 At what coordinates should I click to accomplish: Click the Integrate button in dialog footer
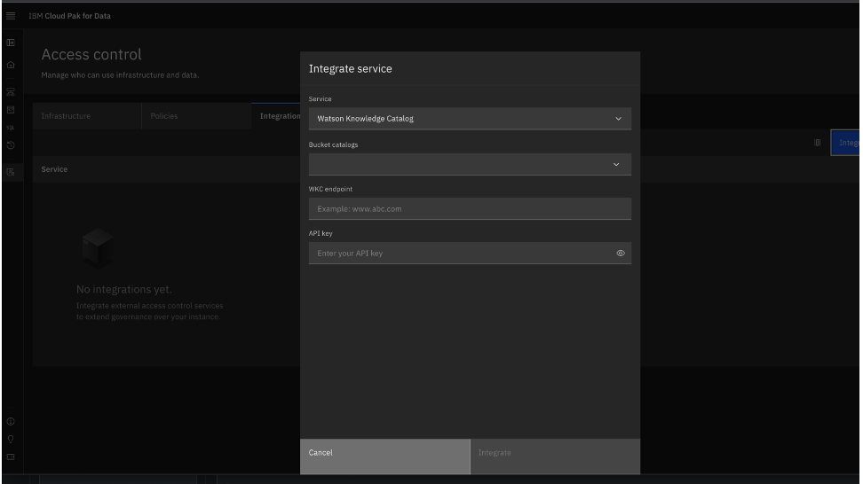point(554,456)
